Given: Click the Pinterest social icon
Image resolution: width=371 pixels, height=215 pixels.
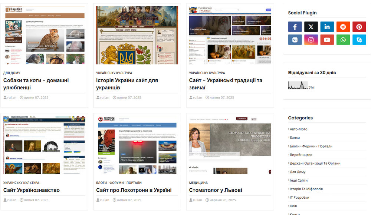Looking at the screenshot, I should (359, 27).
